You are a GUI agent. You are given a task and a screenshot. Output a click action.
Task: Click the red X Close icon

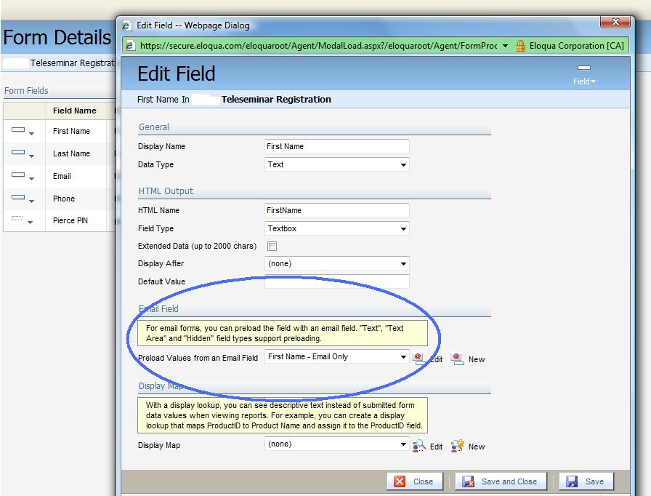click(400, 481)
